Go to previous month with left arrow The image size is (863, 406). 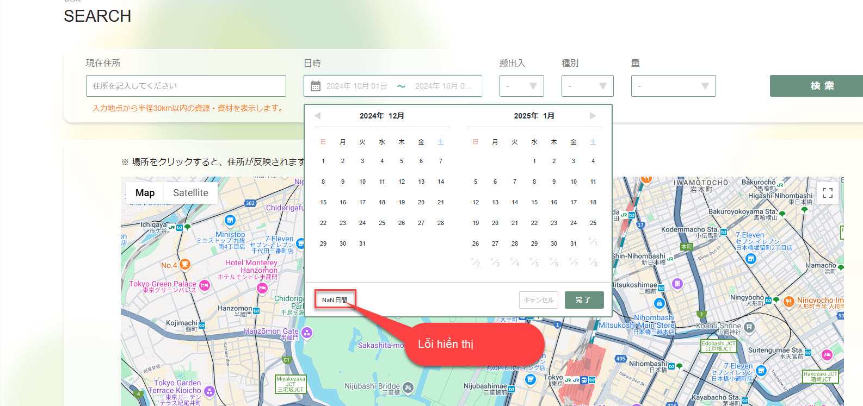click(x=317, y=116)
